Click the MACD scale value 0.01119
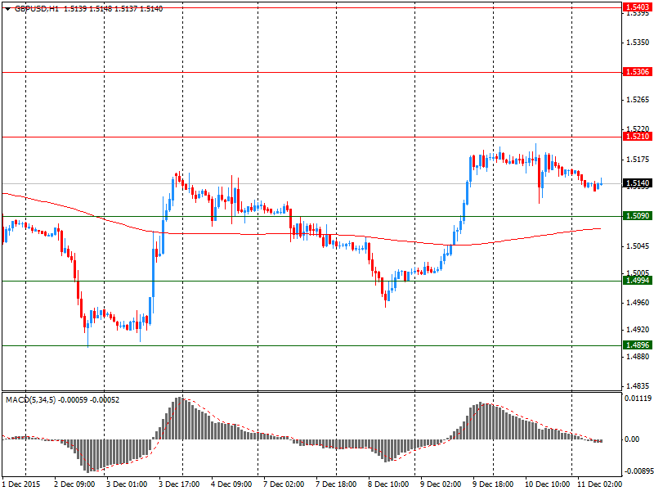 pos(638,399)
